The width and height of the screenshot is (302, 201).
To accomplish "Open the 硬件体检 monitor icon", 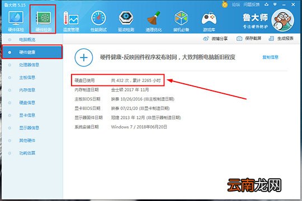I will click(x=16, y=18).
